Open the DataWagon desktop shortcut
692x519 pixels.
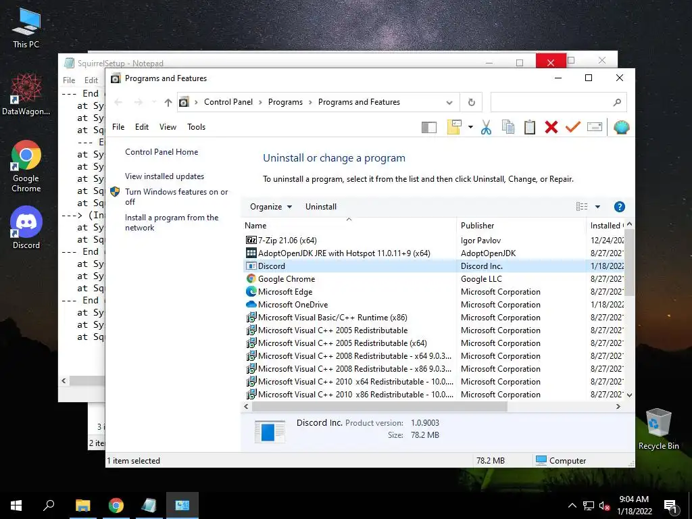pyautogui.click(x=26, y=94)
